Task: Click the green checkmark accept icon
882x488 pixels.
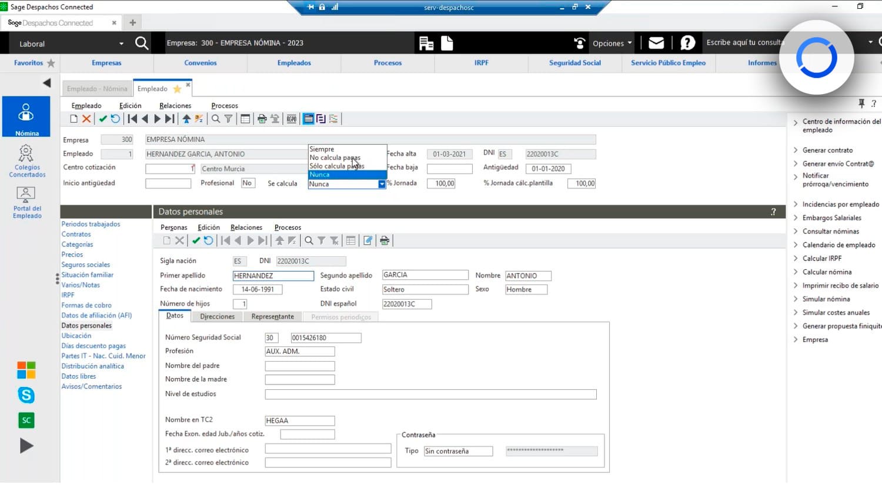Action: click(x=102, y=118)
